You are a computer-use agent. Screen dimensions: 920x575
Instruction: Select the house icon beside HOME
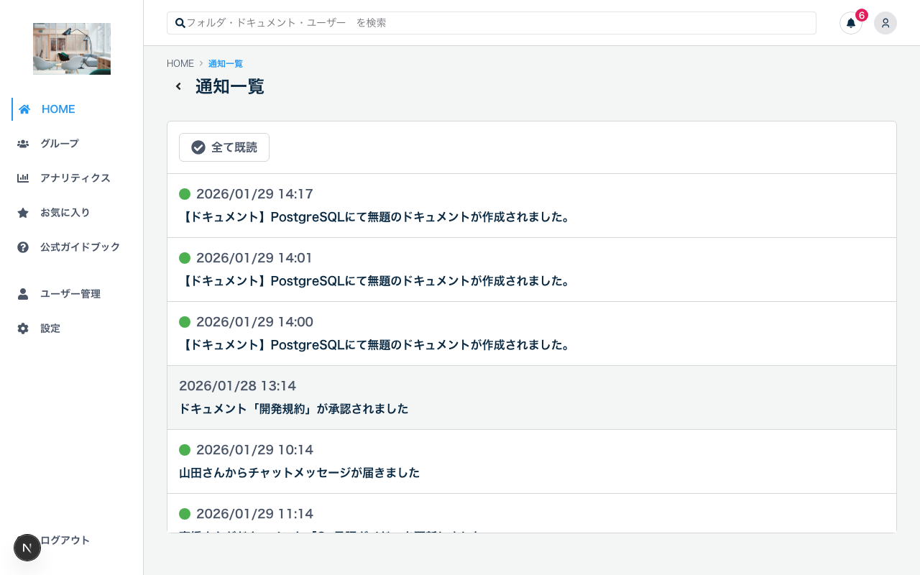click(x=24, y=109)
